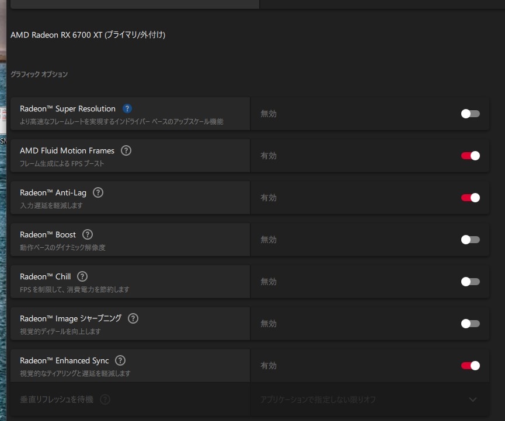Click the Radeon Chill help icon
This screenshot has width=505, height=421.
tap(82, 276)
